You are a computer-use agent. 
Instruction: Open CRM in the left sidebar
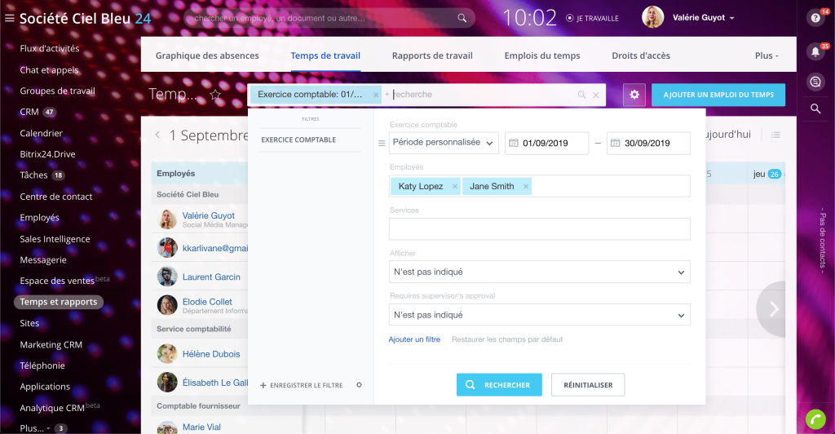point(29,112)
